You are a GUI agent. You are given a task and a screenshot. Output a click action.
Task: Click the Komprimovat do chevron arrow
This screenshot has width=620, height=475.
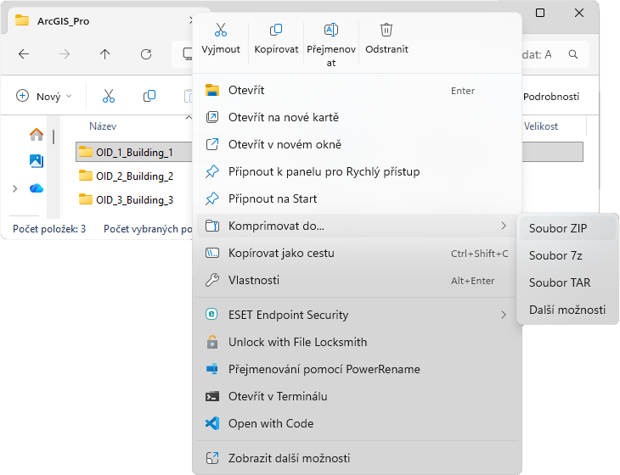[x=504, y=226]
